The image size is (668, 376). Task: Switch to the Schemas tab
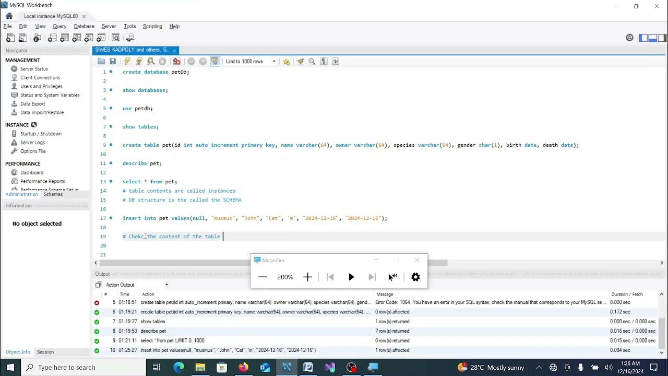coord(53,194)
